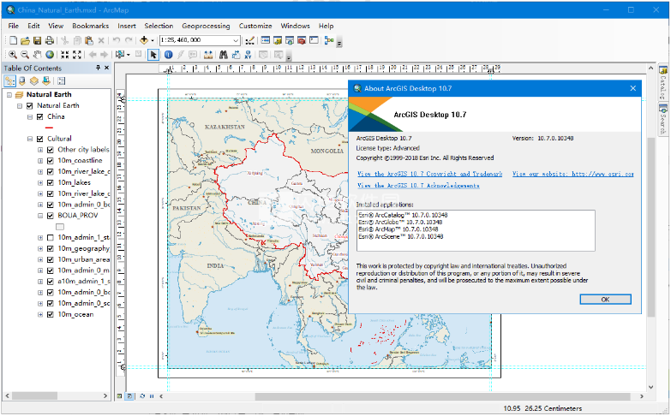Open an existing map document

click(x=25, y=40)
